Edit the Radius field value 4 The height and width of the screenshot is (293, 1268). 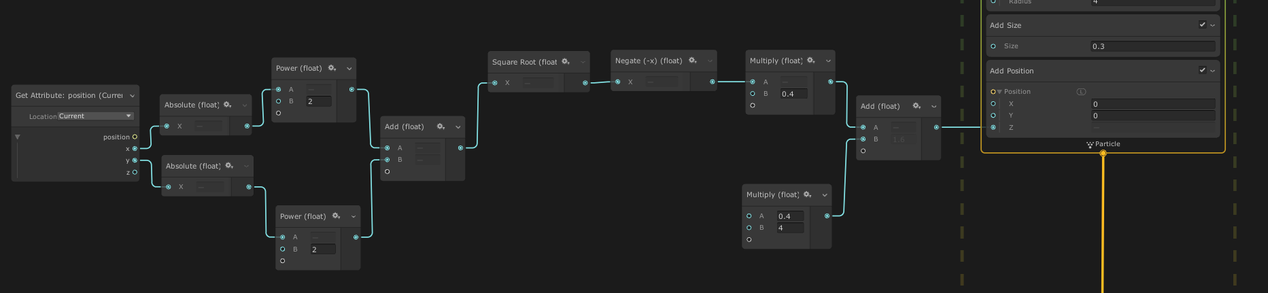click(1152, 3)
